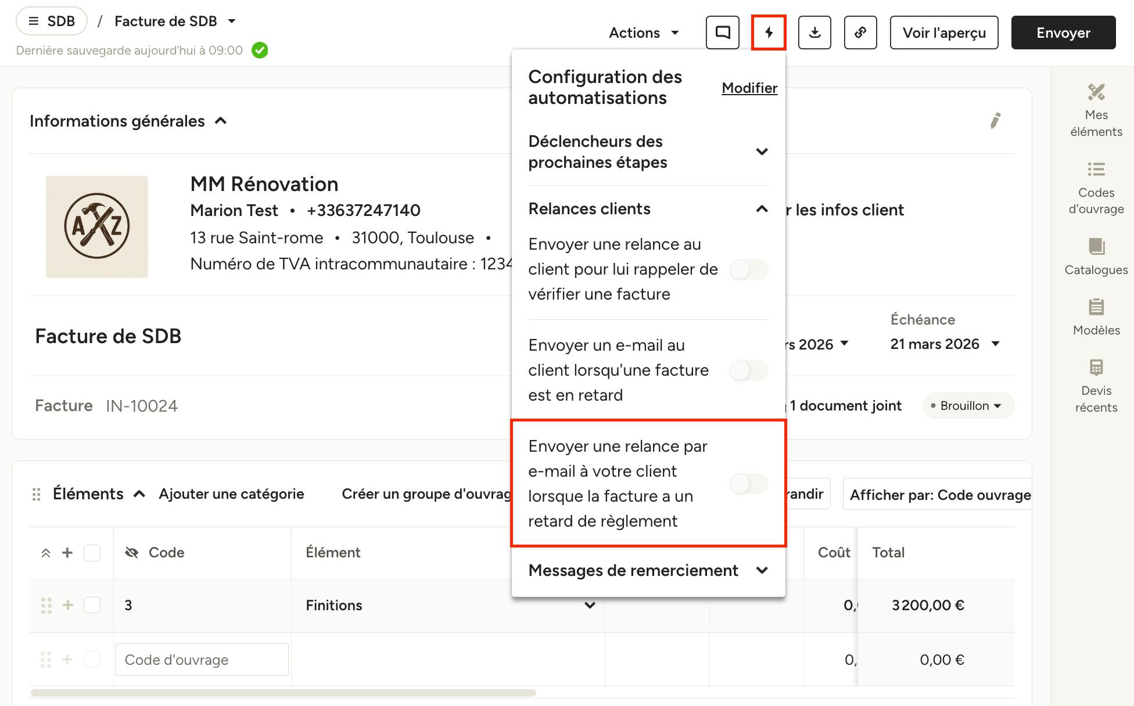Click the copy link chain icon
Image resolution: width=1134 pixels, height=706 pixels.
pos(860,33)
